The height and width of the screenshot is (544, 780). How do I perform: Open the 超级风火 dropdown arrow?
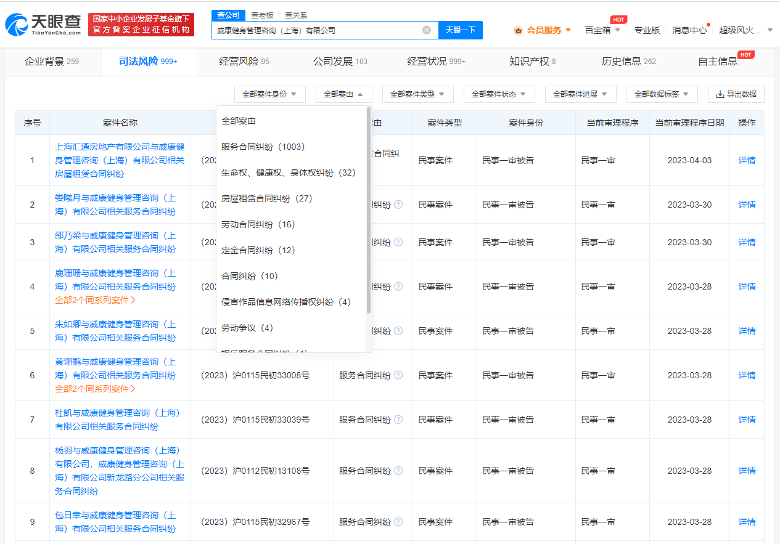pyautogui.click(x=768, y=29)
